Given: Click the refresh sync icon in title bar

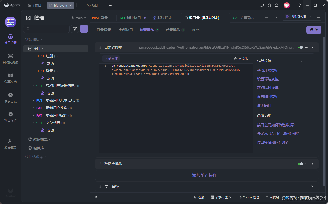Looking at the screenshot, I should (x=262, y=5).
